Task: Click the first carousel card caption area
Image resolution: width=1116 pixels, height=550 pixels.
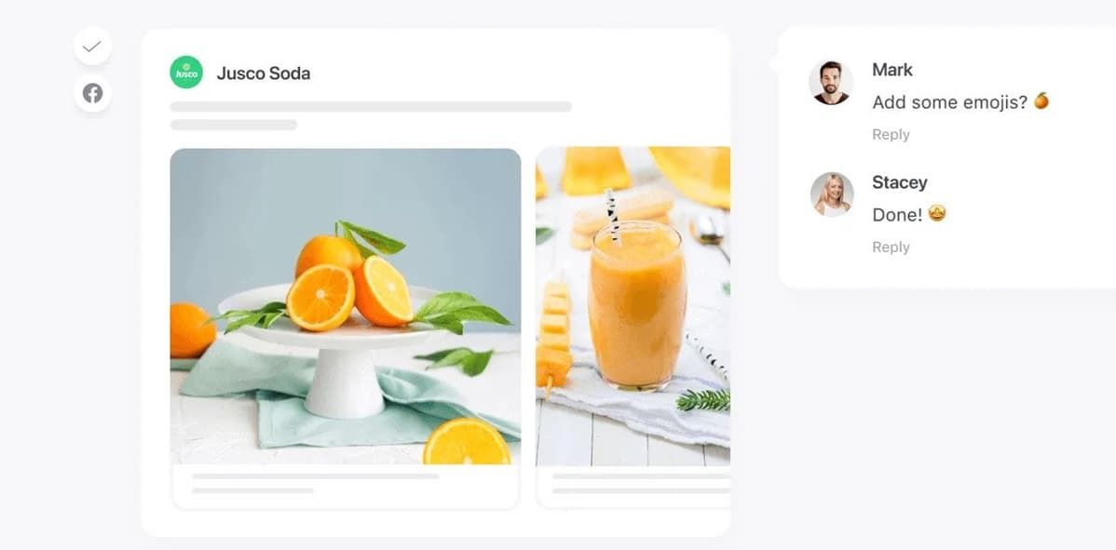Action: point(346,487)
